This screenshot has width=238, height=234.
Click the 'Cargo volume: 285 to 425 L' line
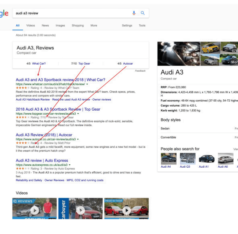tap(179, 105)
